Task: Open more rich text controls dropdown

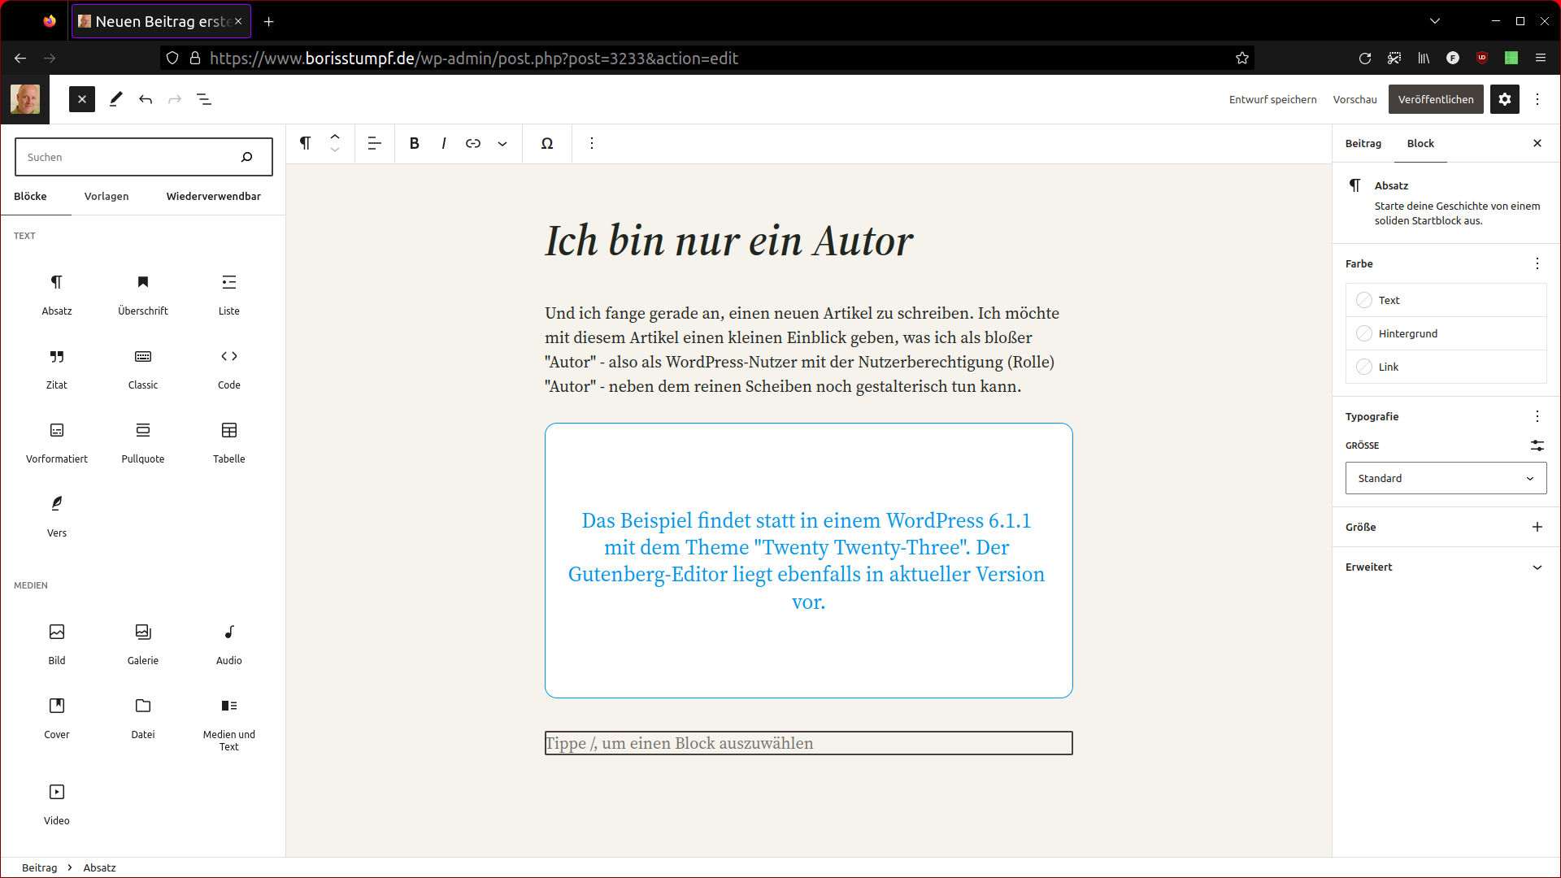Action: tap(502, 143)
